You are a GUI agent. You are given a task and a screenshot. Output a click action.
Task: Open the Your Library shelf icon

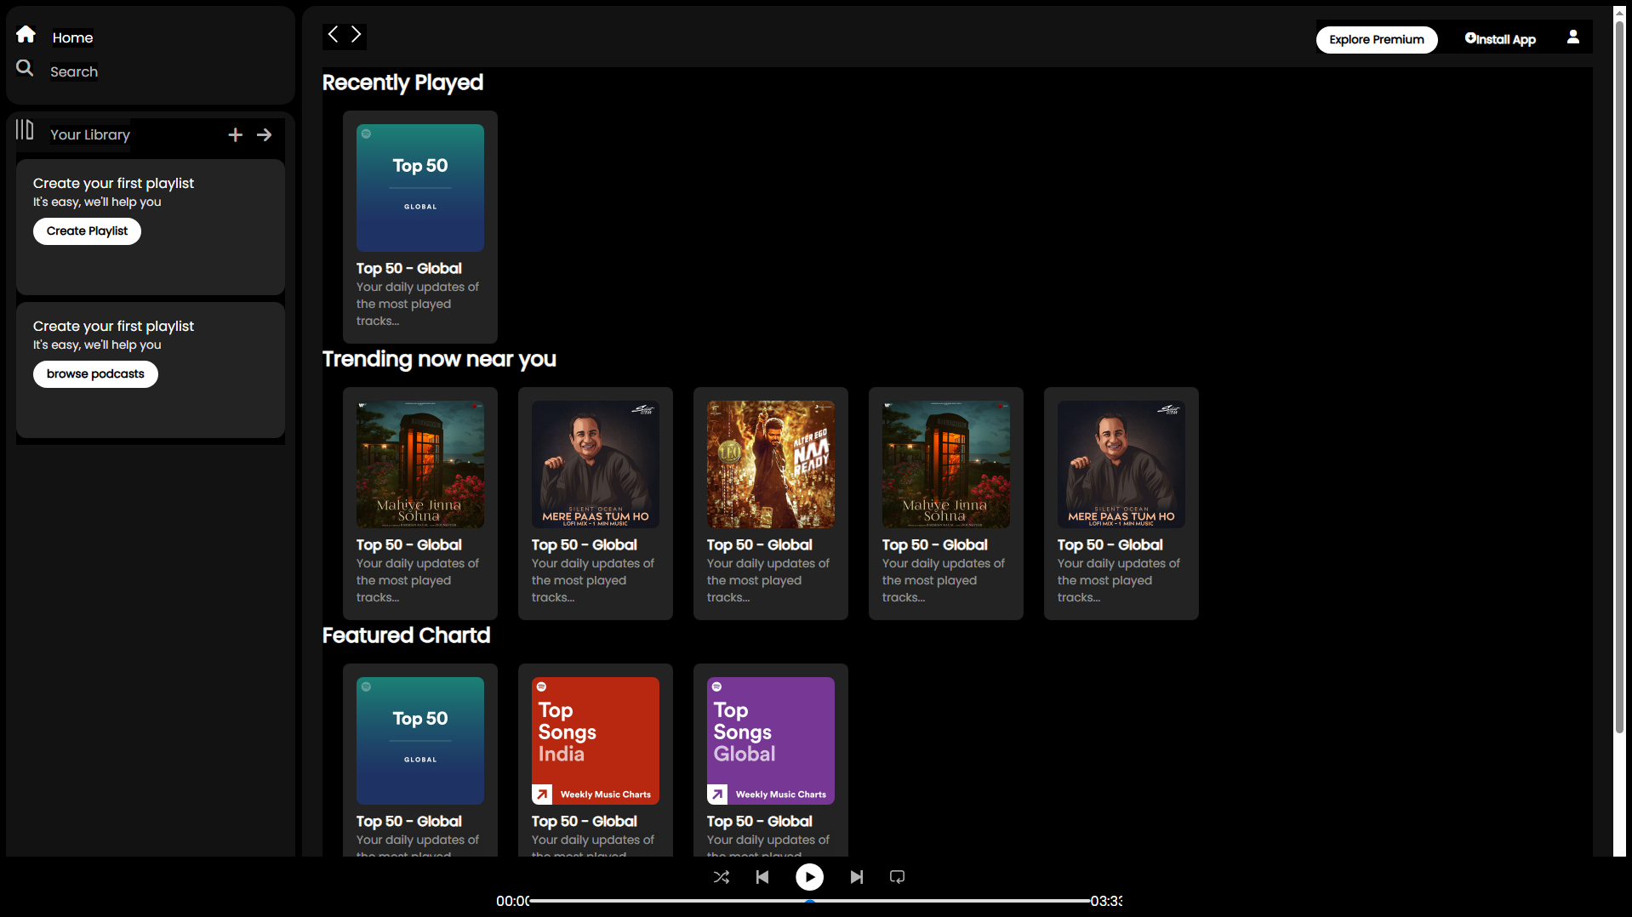[25, 129]
